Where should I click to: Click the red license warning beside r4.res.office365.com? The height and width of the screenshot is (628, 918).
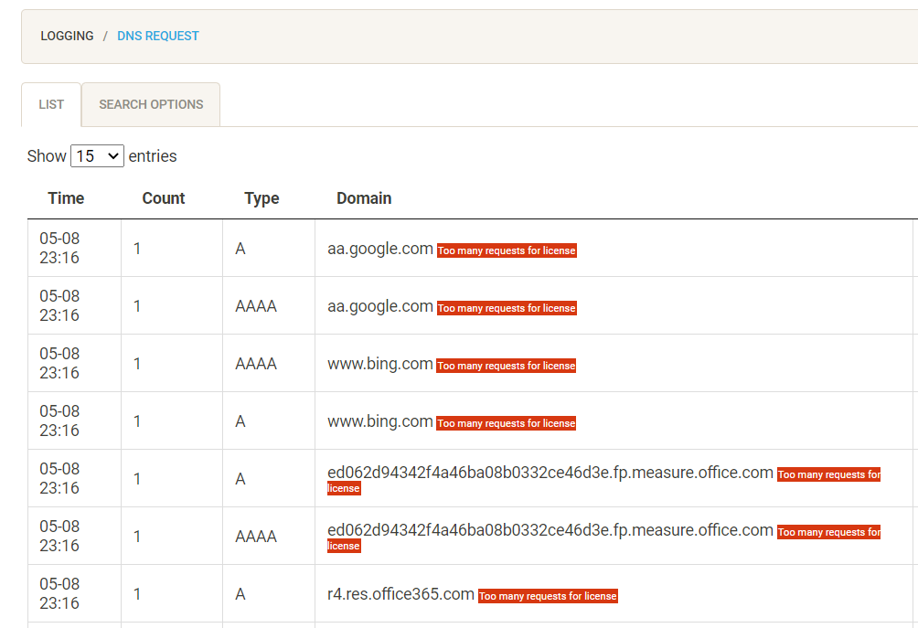(548, 596)
